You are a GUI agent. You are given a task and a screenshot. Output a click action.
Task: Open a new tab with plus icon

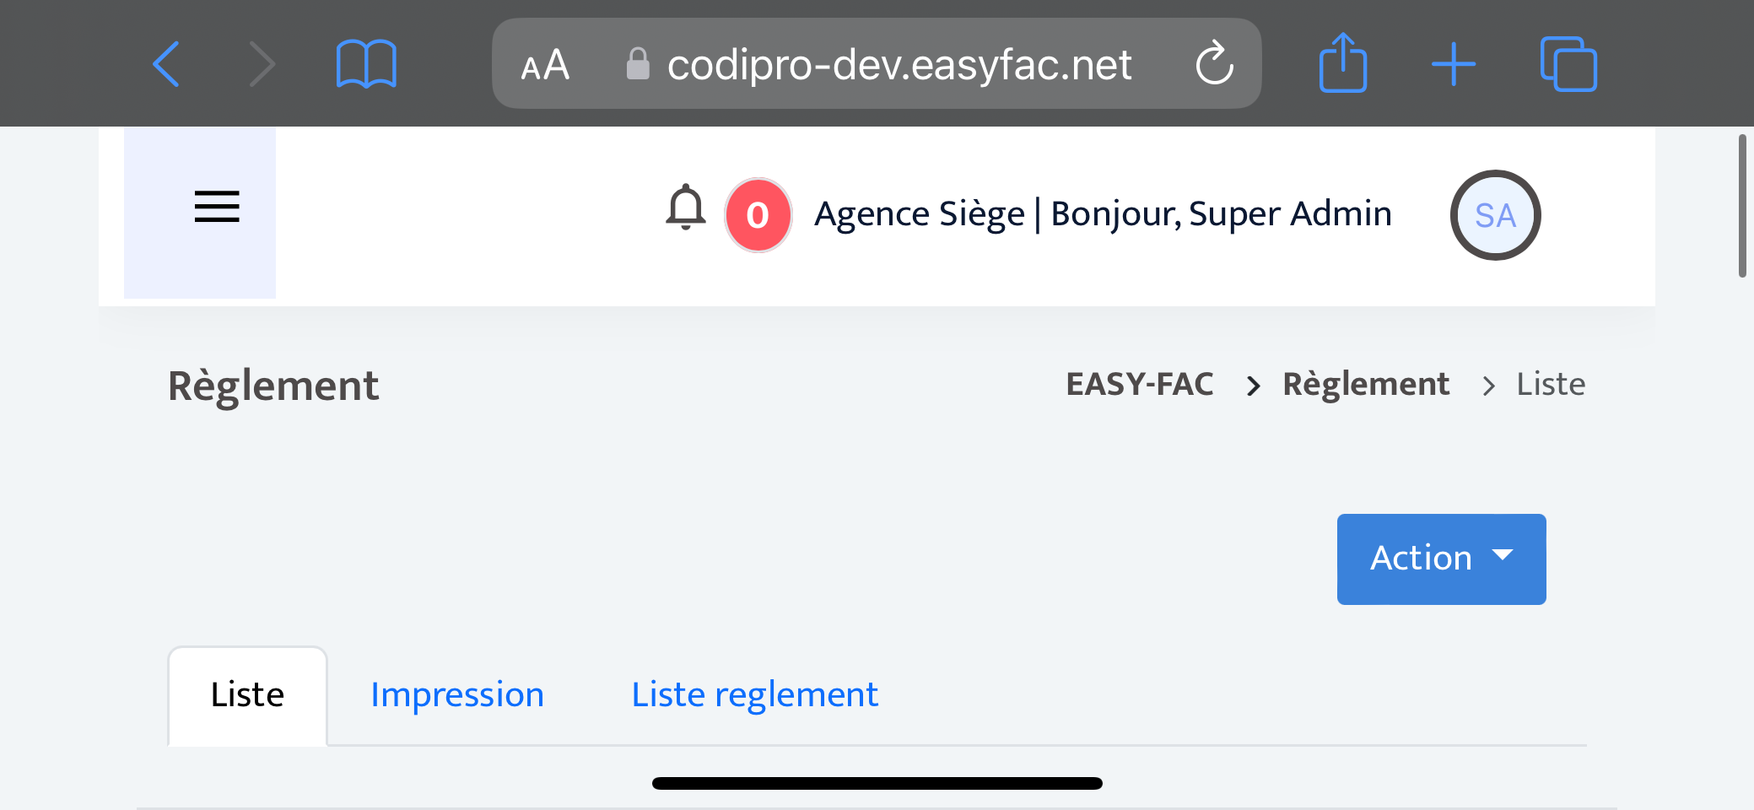1454,64
